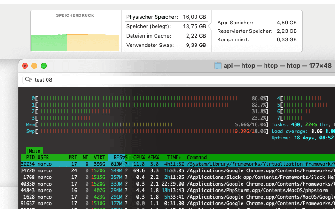This screenshot has height=209, width=335.
Task: Click the search field containing 'test 08'
Action: pos(179,80)
